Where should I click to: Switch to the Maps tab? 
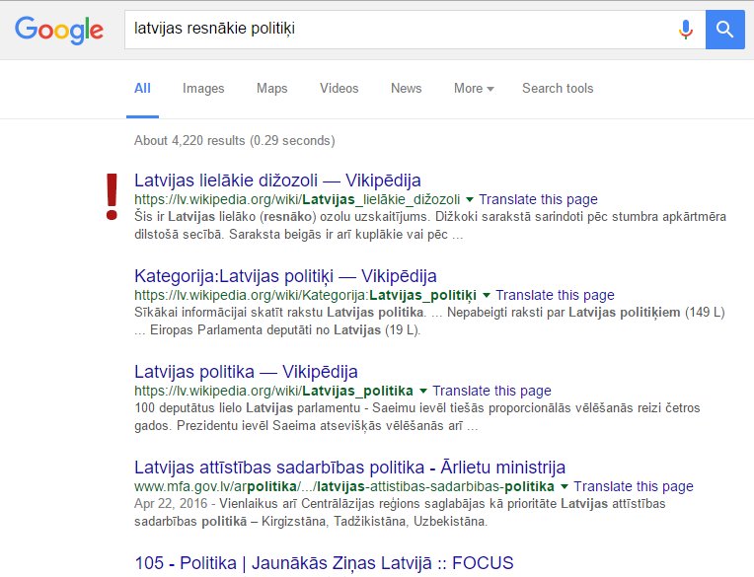(x=271, y=89)
